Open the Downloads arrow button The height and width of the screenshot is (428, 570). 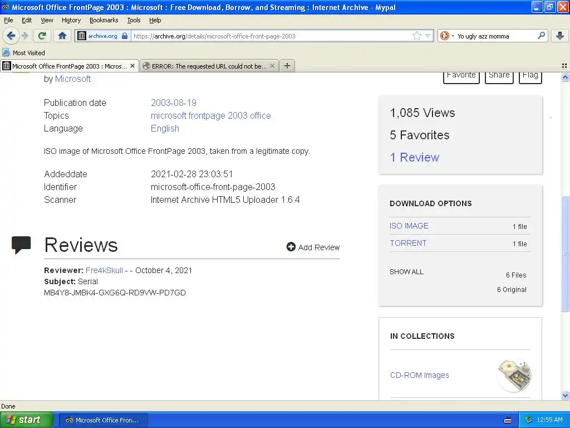(x=560, y=36)
